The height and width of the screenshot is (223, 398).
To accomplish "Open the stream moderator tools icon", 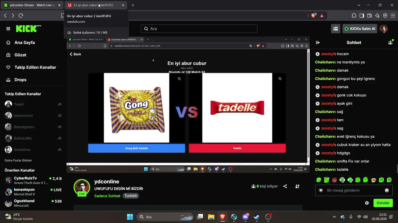I will (298, 186).
